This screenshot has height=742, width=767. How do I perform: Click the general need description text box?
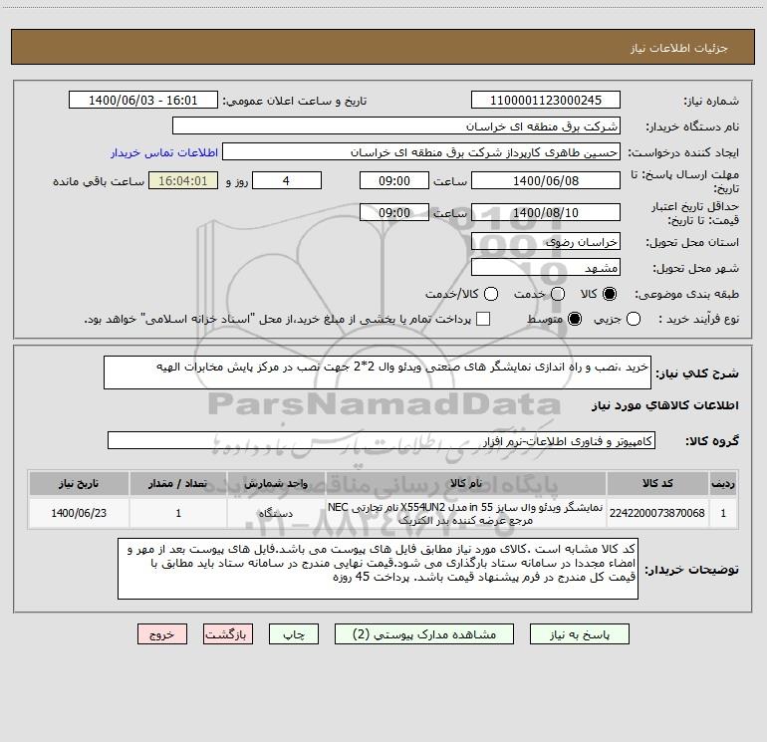point(378,372)
